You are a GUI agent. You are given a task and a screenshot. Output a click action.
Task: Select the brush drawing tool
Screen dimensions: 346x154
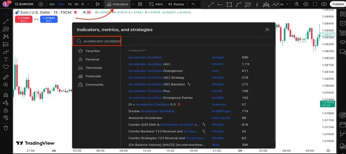(x=6, y=52)
